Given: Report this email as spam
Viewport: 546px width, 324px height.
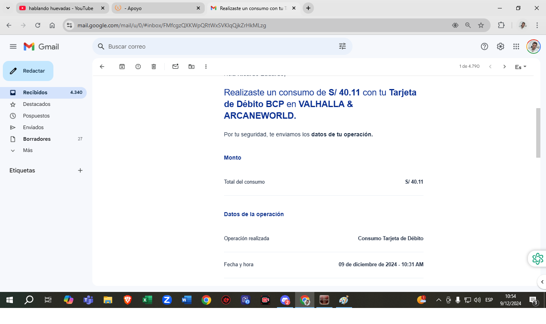Looking at the screenshot, I should 138,67.
